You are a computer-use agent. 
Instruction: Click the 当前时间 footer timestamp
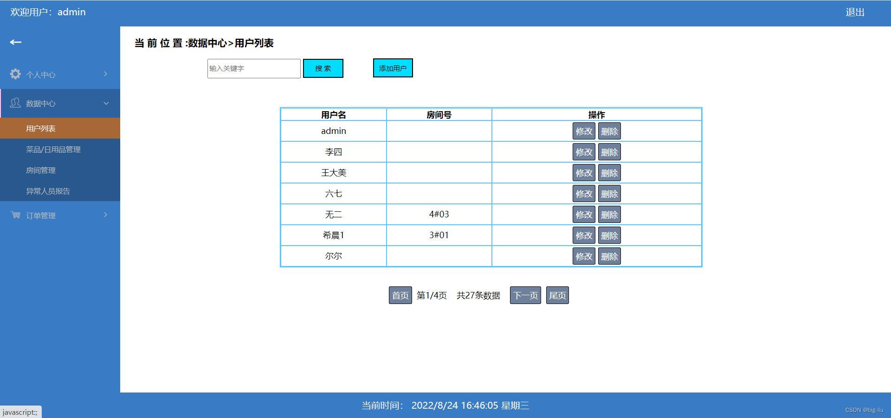coord(445,405)
